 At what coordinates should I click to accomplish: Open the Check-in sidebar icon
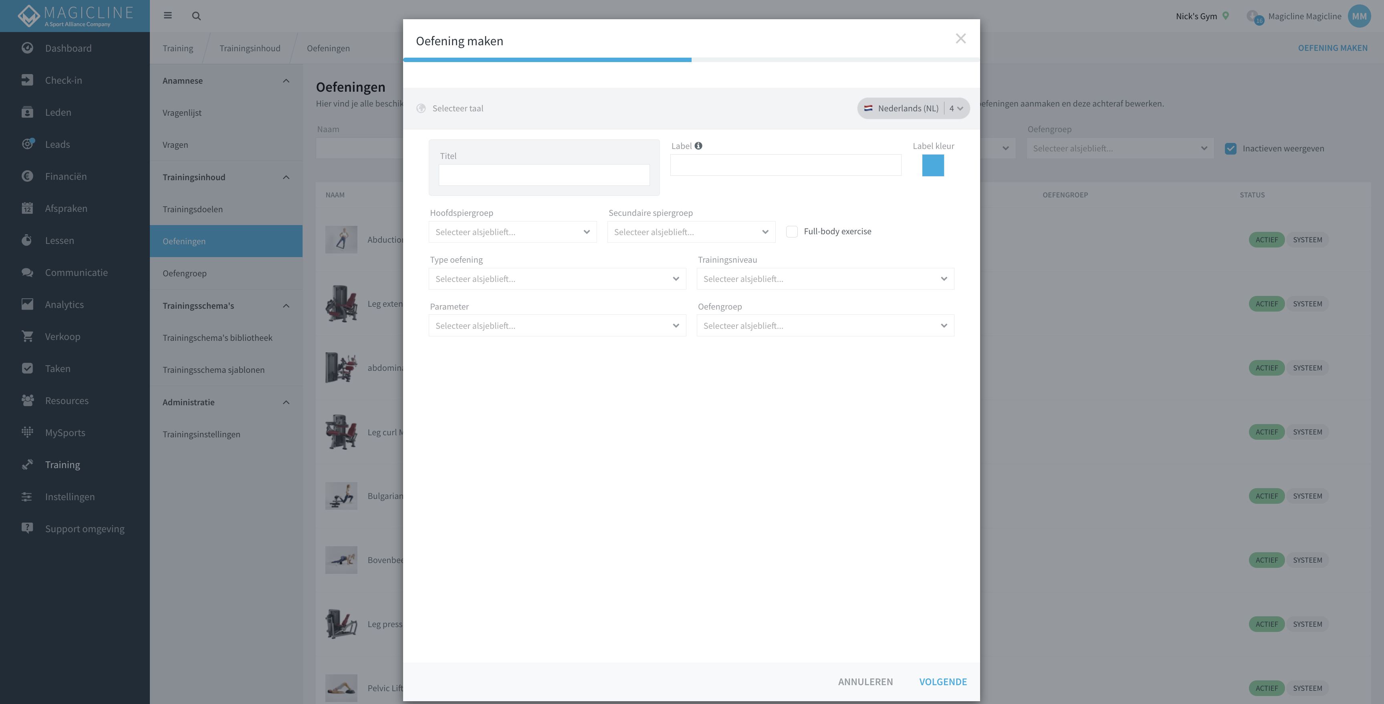pyautogui.click(x=27, y=80)
